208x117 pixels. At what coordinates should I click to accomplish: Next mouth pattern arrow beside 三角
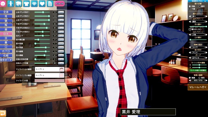pyautogui.click(x=206, y=35)
